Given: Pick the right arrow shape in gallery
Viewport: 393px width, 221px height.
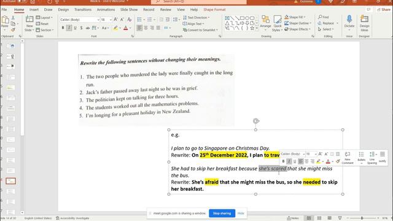Looking at the screenshot, I should (x=242, y=23).
